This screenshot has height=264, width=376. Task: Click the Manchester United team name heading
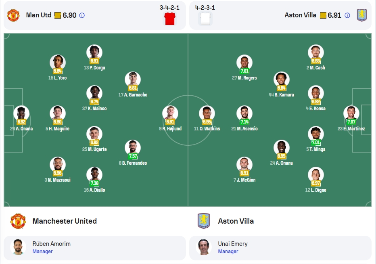[x=65, y=221]
